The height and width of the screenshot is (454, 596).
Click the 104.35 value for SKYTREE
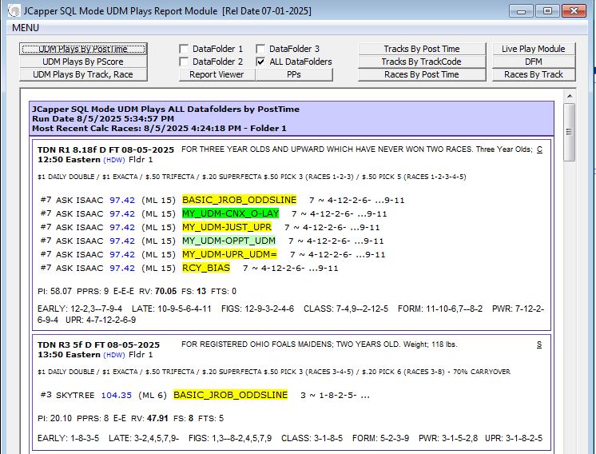click(117, 396)
